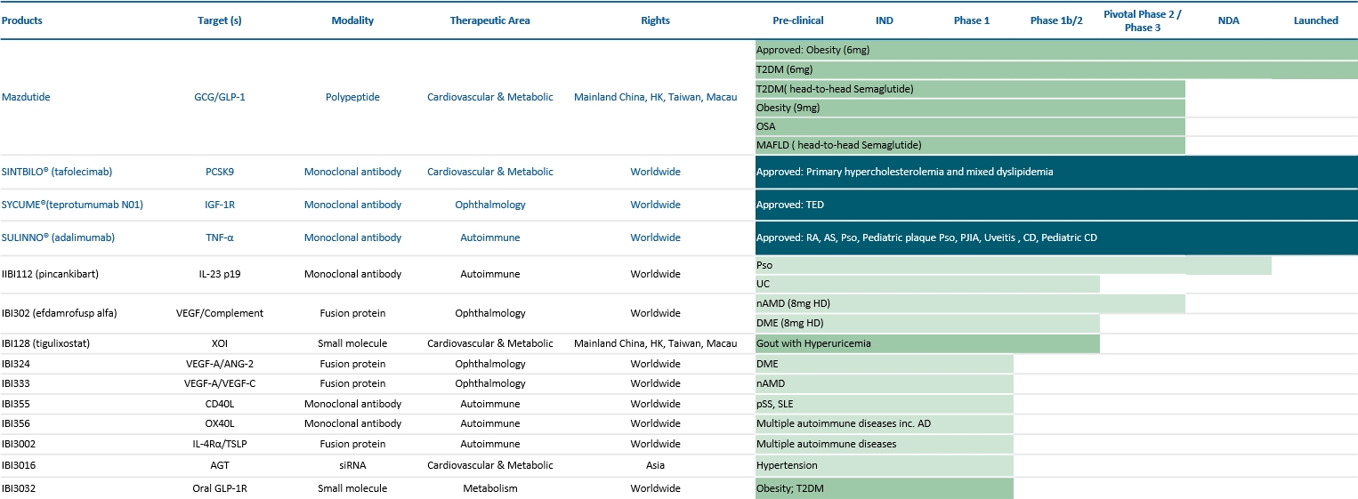Click the GCG/GLP-1 target link
Screen dimensions: 1358x499
(219, 97)
